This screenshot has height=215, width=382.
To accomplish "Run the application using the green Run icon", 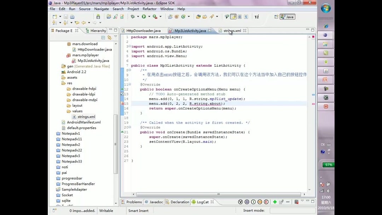I will (x=143, y=17).
